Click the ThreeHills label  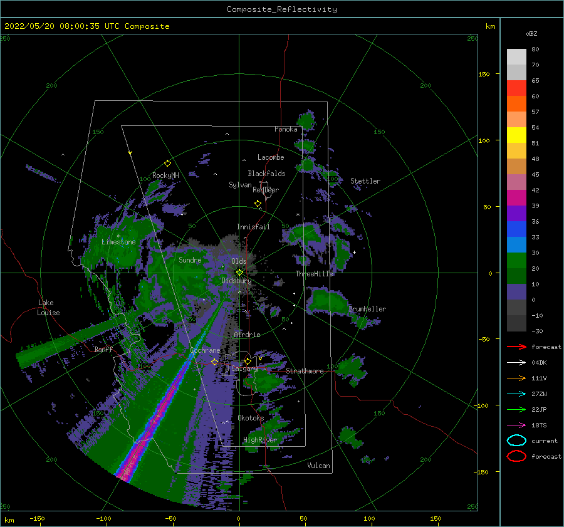tap(315, 274)
